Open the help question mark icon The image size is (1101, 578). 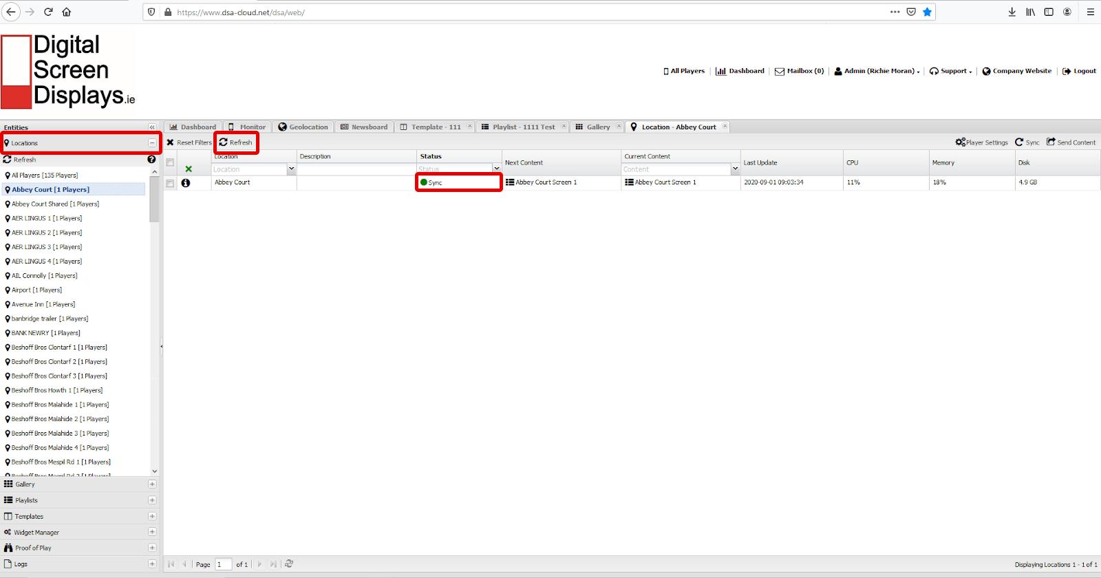(151, 160)
